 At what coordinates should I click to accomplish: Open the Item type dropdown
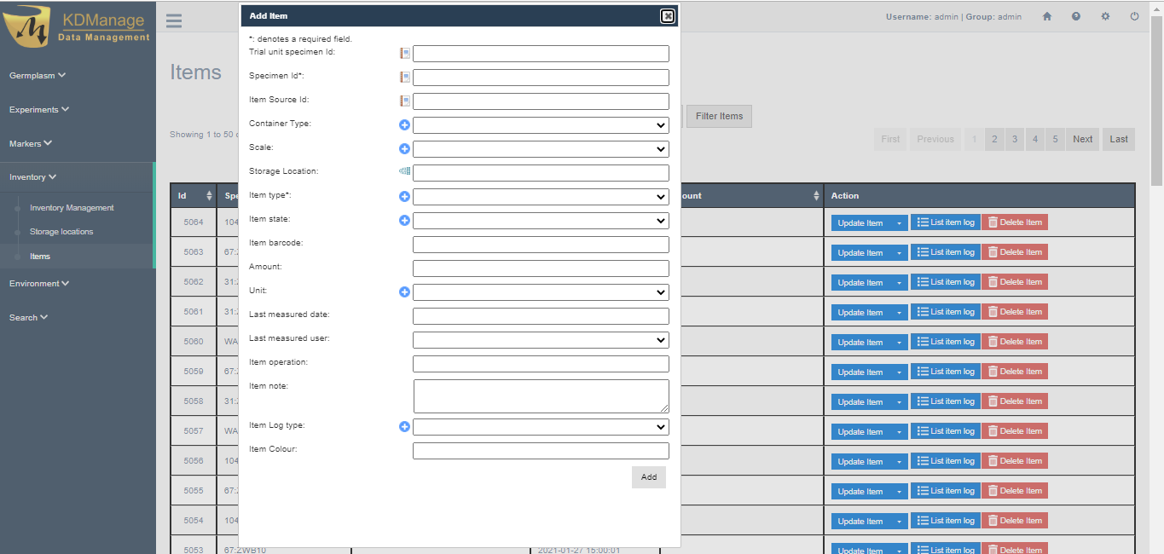[x=541, y=197]
